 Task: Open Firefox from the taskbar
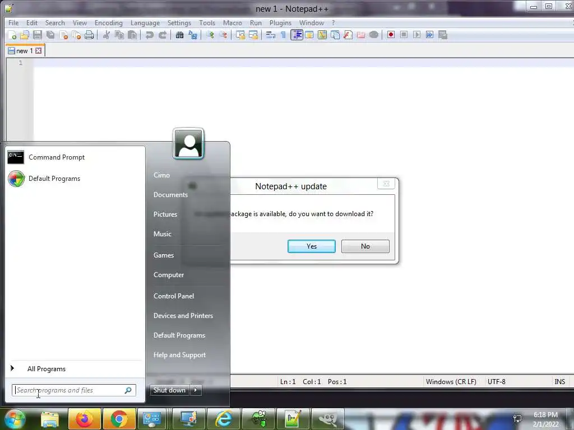[x=85, y=419]
